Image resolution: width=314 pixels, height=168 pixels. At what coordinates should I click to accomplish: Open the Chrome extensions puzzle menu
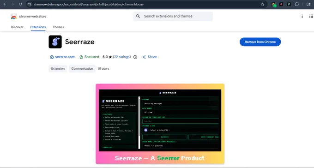[297, 4]
